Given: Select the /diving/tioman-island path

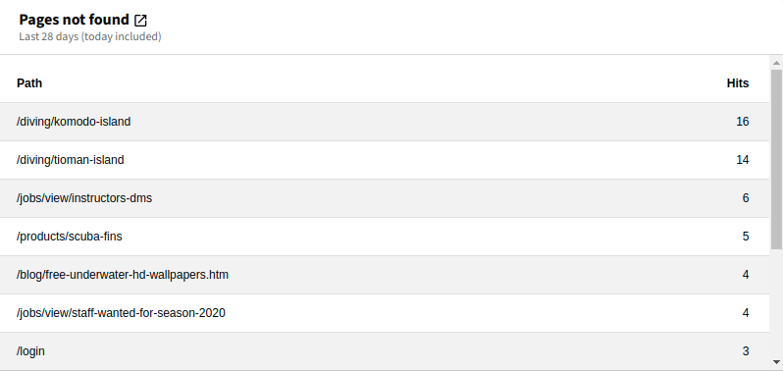Looking at the screenshot, I should point(71,160).
